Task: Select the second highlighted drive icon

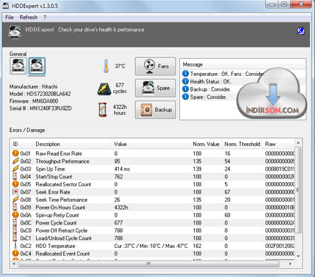Action: (x=37, y=66)
